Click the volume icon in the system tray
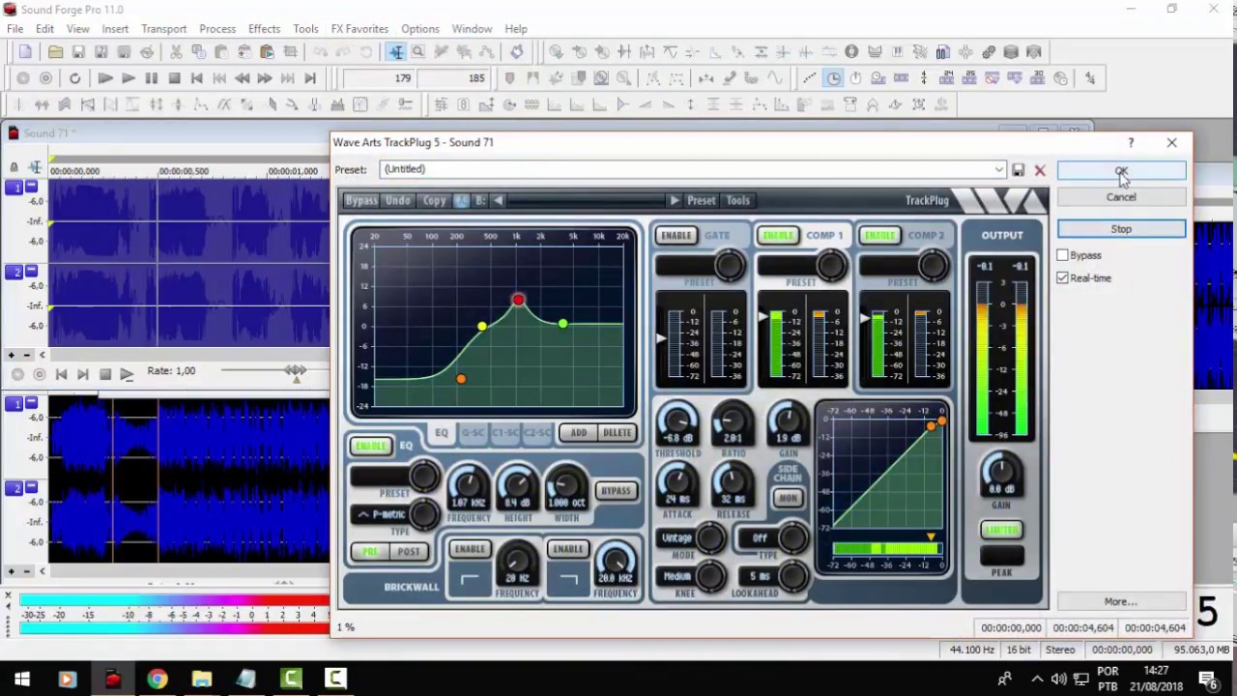This screenshot has height=696, width=1237. coord(1058,679)
